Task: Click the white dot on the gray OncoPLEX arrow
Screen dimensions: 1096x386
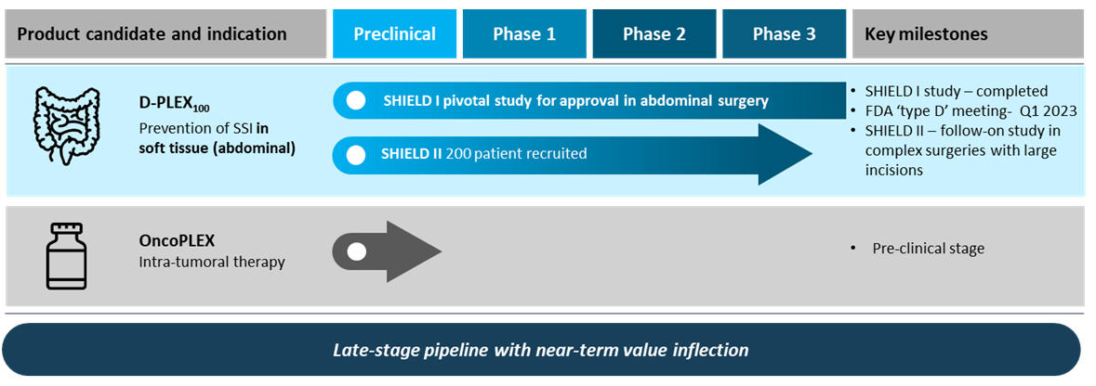Action: coord(356,251)
